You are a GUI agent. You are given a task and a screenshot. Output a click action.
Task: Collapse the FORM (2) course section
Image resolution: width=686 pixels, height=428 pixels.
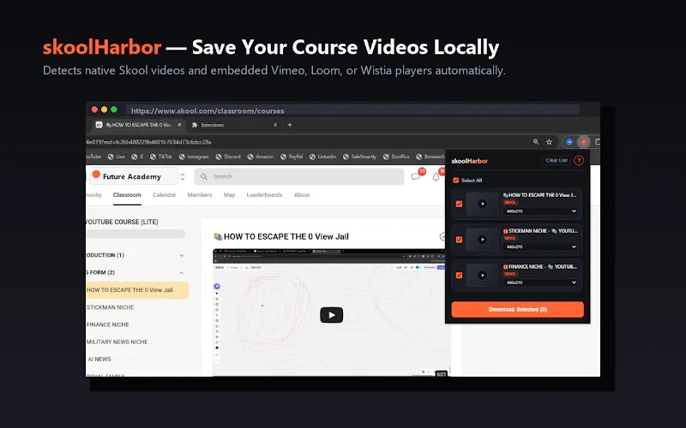[x=182, y=273]
